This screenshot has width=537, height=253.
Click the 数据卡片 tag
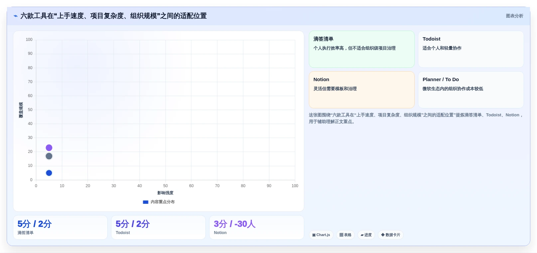coord(391,235)
